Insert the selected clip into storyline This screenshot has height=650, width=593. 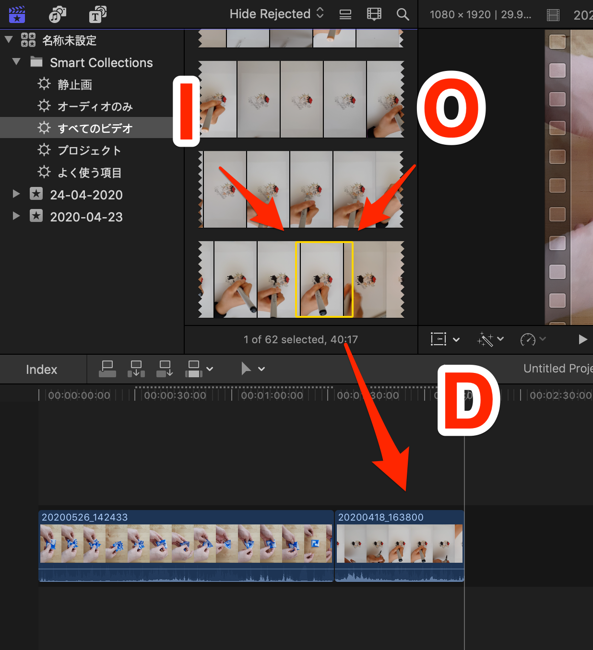(136, 369)
